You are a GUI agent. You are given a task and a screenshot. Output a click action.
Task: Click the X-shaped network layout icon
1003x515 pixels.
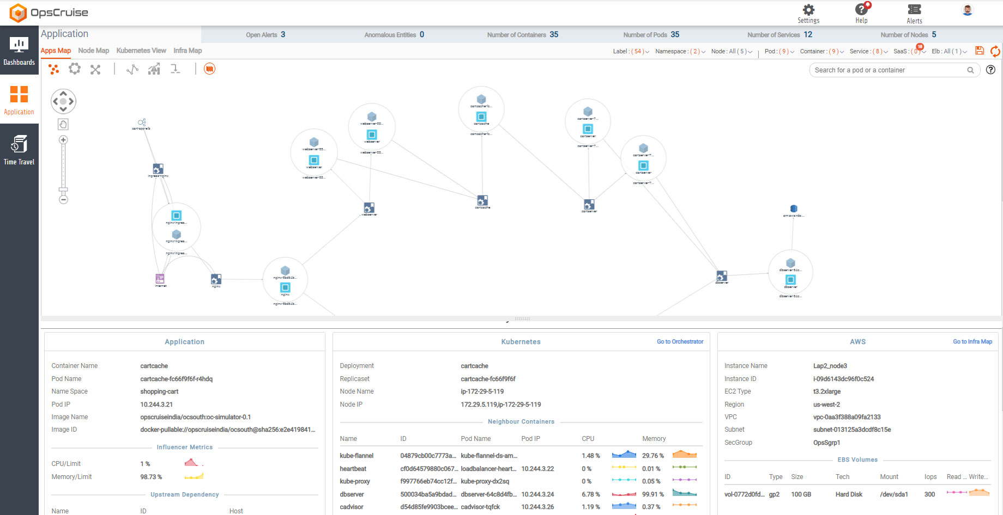coord(95,69)
